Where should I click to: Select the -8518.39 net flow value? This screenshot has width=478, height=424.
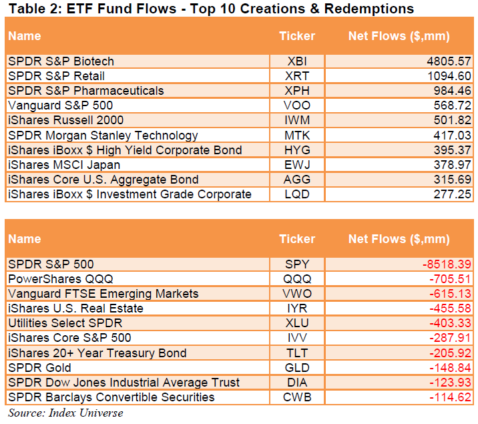(447, 264)
